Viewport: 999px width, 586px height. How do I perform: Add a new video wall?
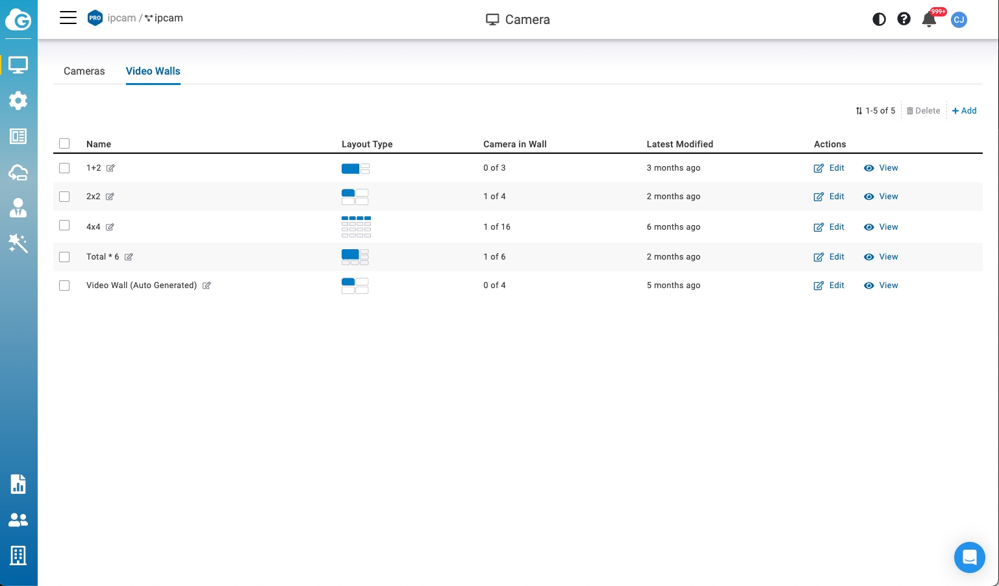(965, 111)
